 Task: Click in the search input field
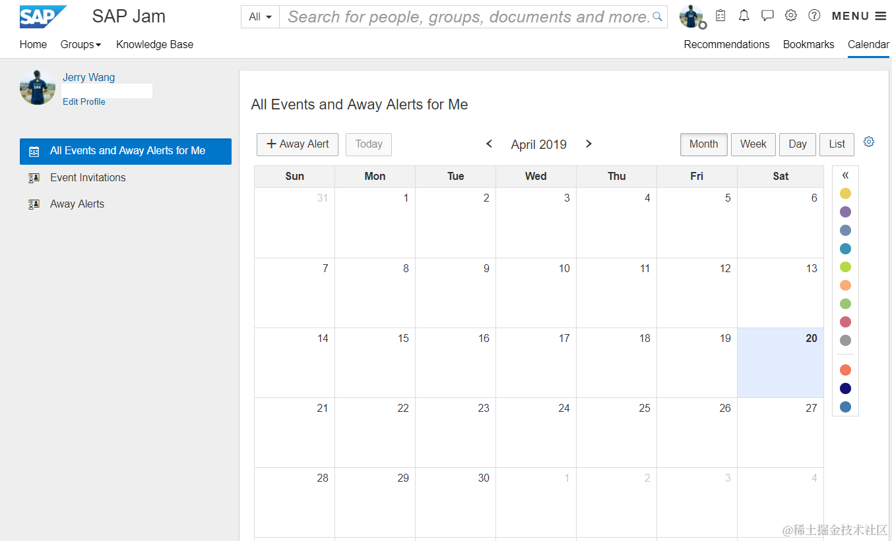[x=466, y=17]
